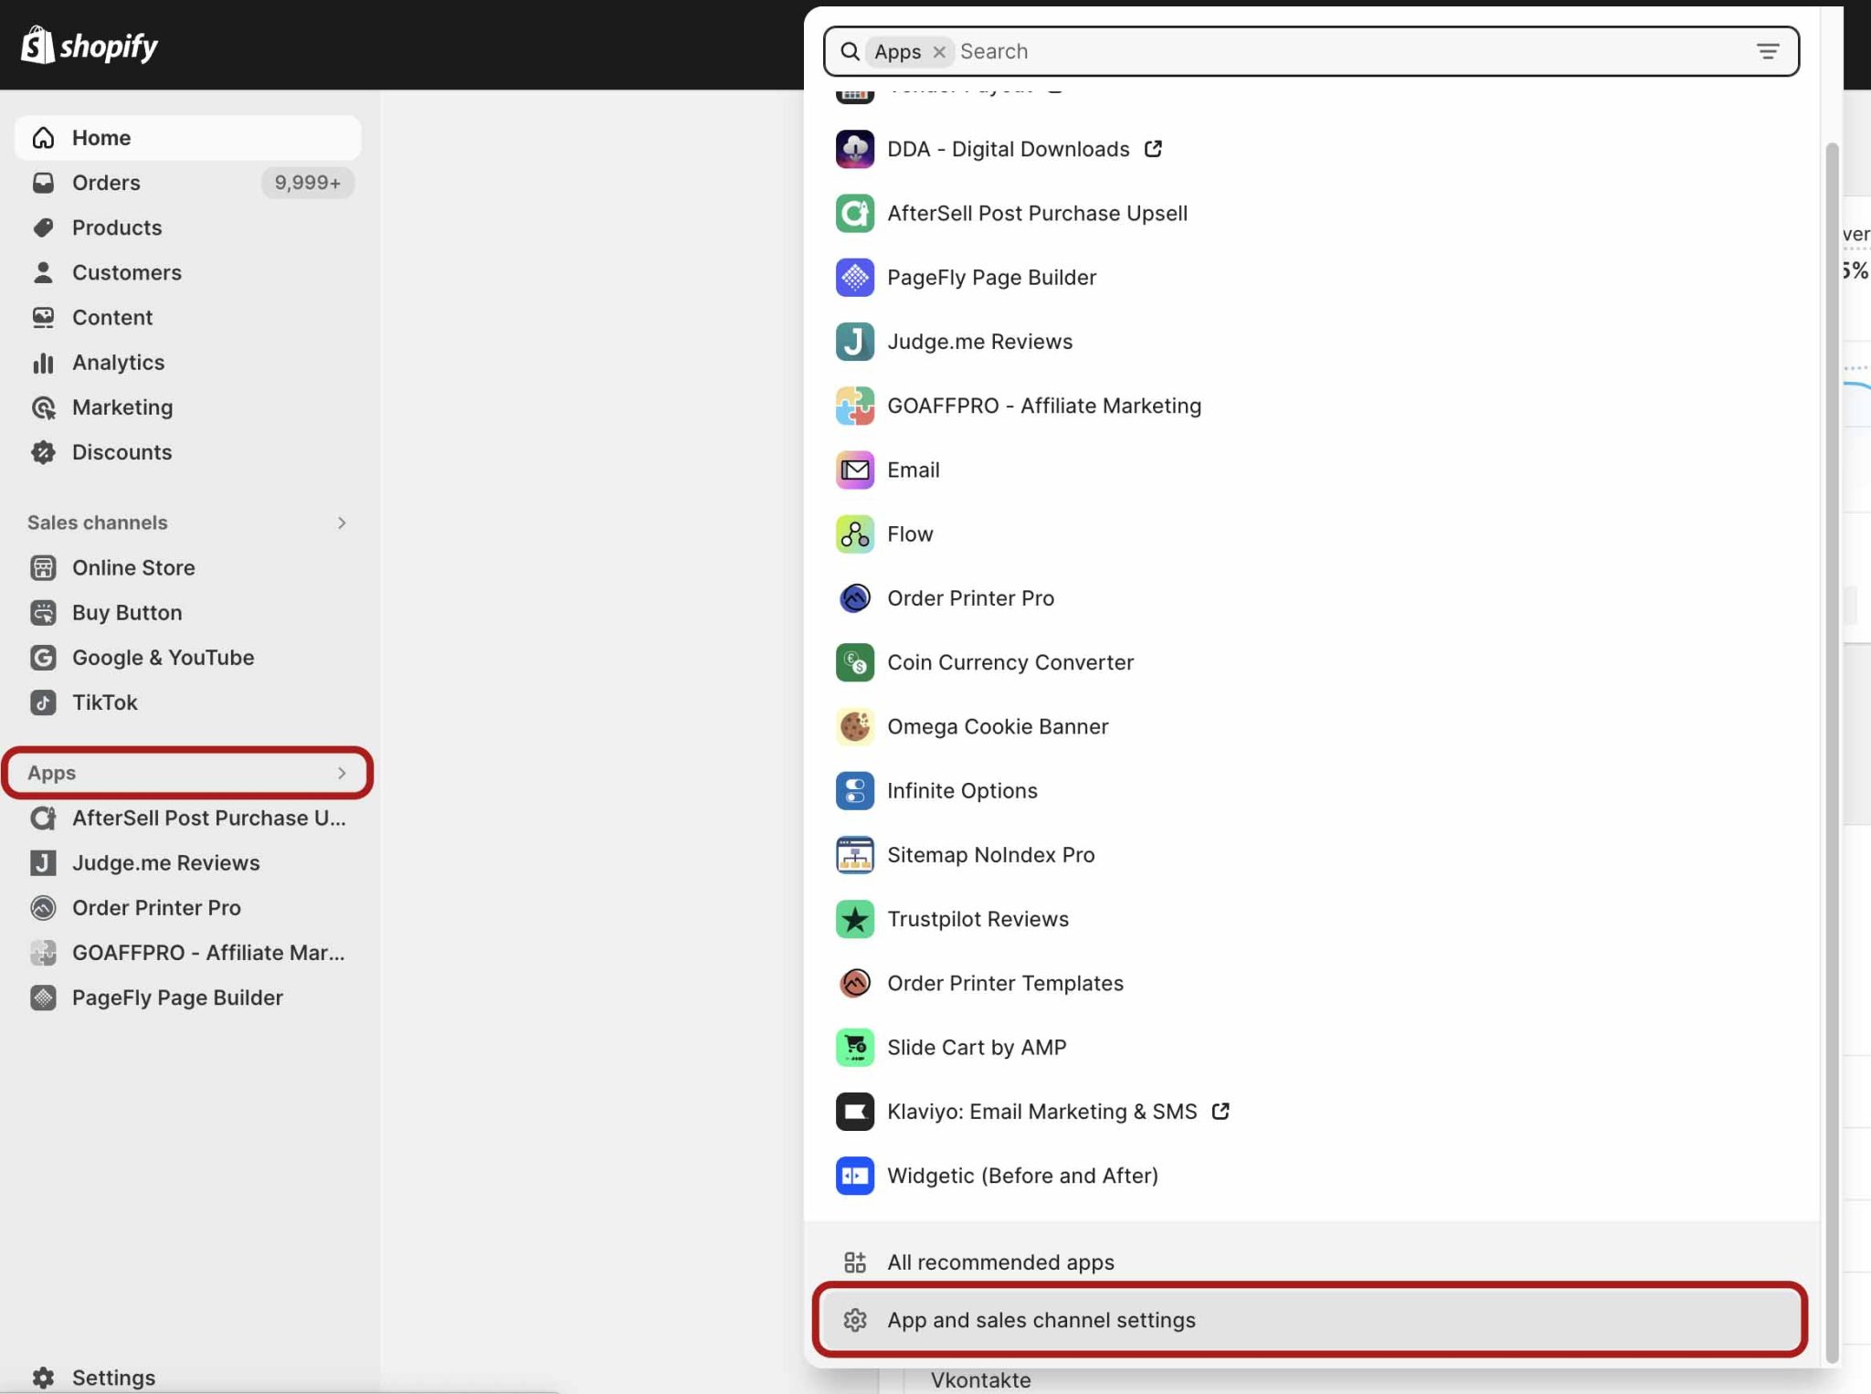Click the search filter icon
The width and height of the screenshot is (1871, 1394).
point(1767,51)
